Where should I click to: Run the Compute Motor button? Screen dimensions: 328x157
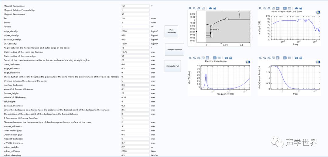[x=174, y=49]
